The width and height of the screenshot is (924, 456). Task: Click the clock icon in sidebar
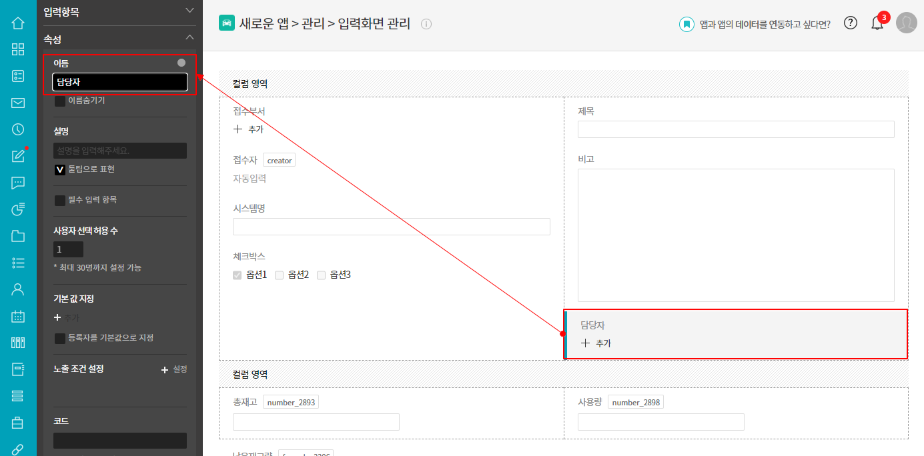tap(18, 129)
